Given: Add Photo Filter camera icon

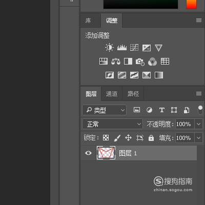Looking at the screenshot, I should pos(140,61).
